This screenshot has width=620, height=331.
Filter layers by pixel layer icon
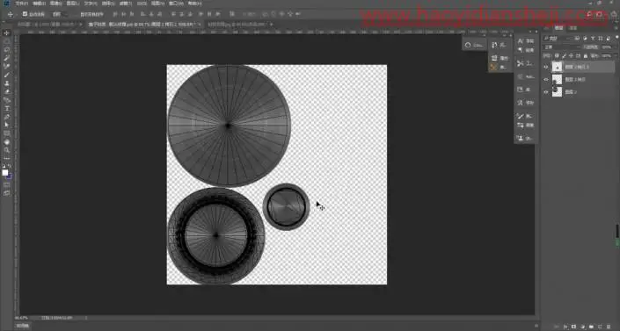pos(577,39)
